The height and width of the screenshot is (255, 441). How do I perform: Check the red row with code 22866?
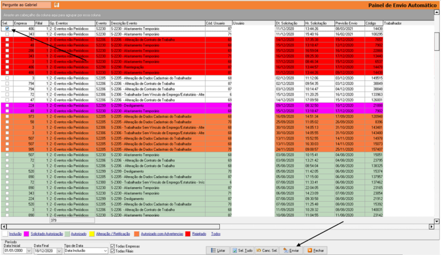(x=7, y=51)
